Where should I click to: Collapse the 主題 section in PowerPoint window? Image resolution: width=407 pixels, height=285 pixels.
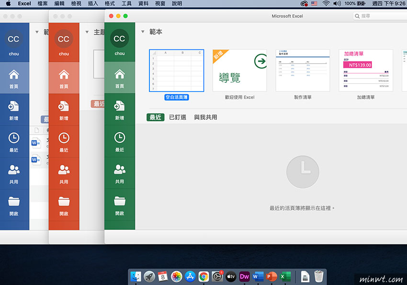click(x=87, y=32)
